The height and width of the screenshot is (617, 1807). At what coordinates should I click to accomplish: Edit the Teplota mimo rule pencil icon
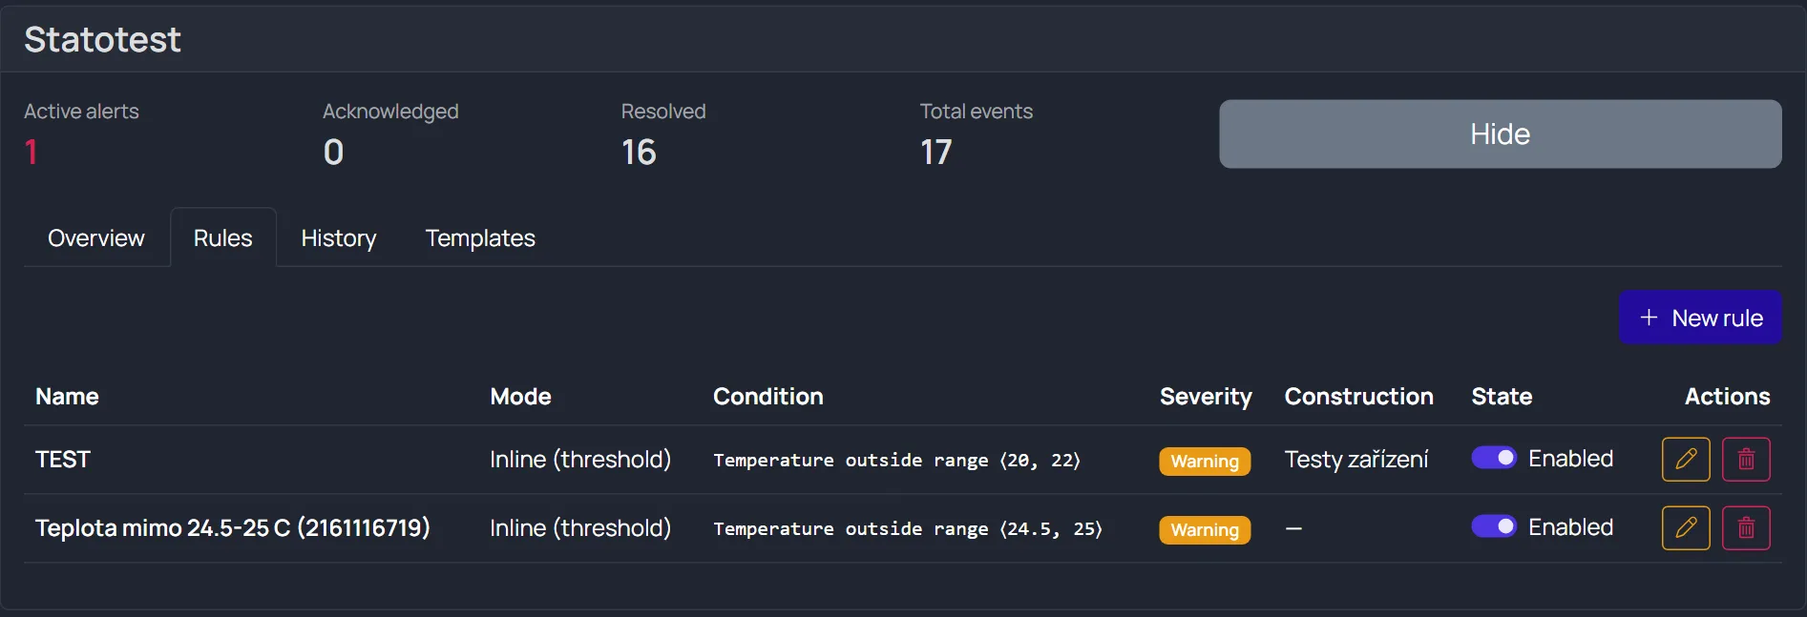pos(1686,527)
